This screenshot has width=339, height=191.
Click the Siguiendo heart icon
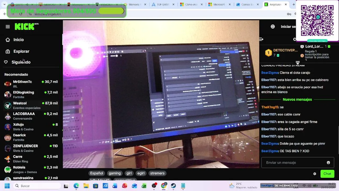point(6,62)
